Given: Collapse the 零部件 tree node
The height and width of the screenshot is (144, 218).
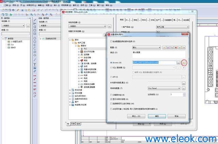Looking at the screenshot, I should [x=76, y=46].
